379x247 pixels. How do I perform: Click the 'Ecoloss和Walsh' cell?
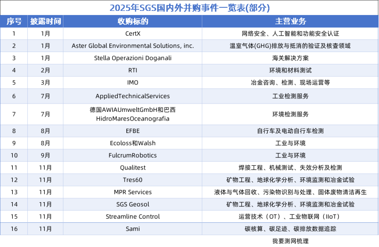(x=133, y=143)
